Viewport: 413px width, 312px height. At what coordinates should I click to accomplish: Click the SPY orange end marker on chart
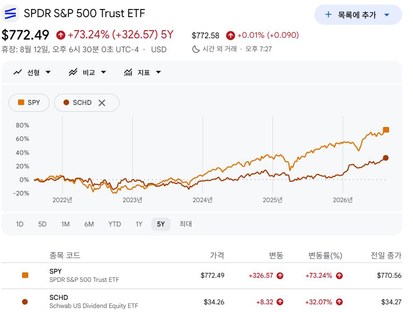point(386,130)
